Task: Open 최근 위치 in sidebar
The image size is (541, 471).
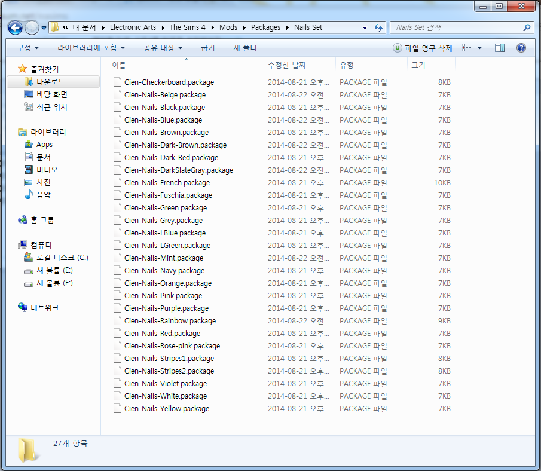Action: coord(45,107)
